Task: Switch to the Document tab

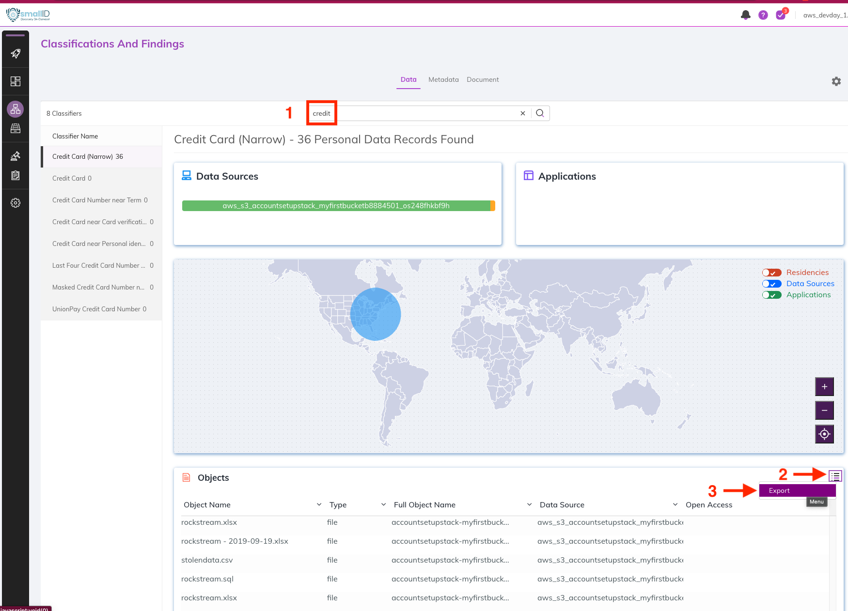Action: tap(483, 79)
